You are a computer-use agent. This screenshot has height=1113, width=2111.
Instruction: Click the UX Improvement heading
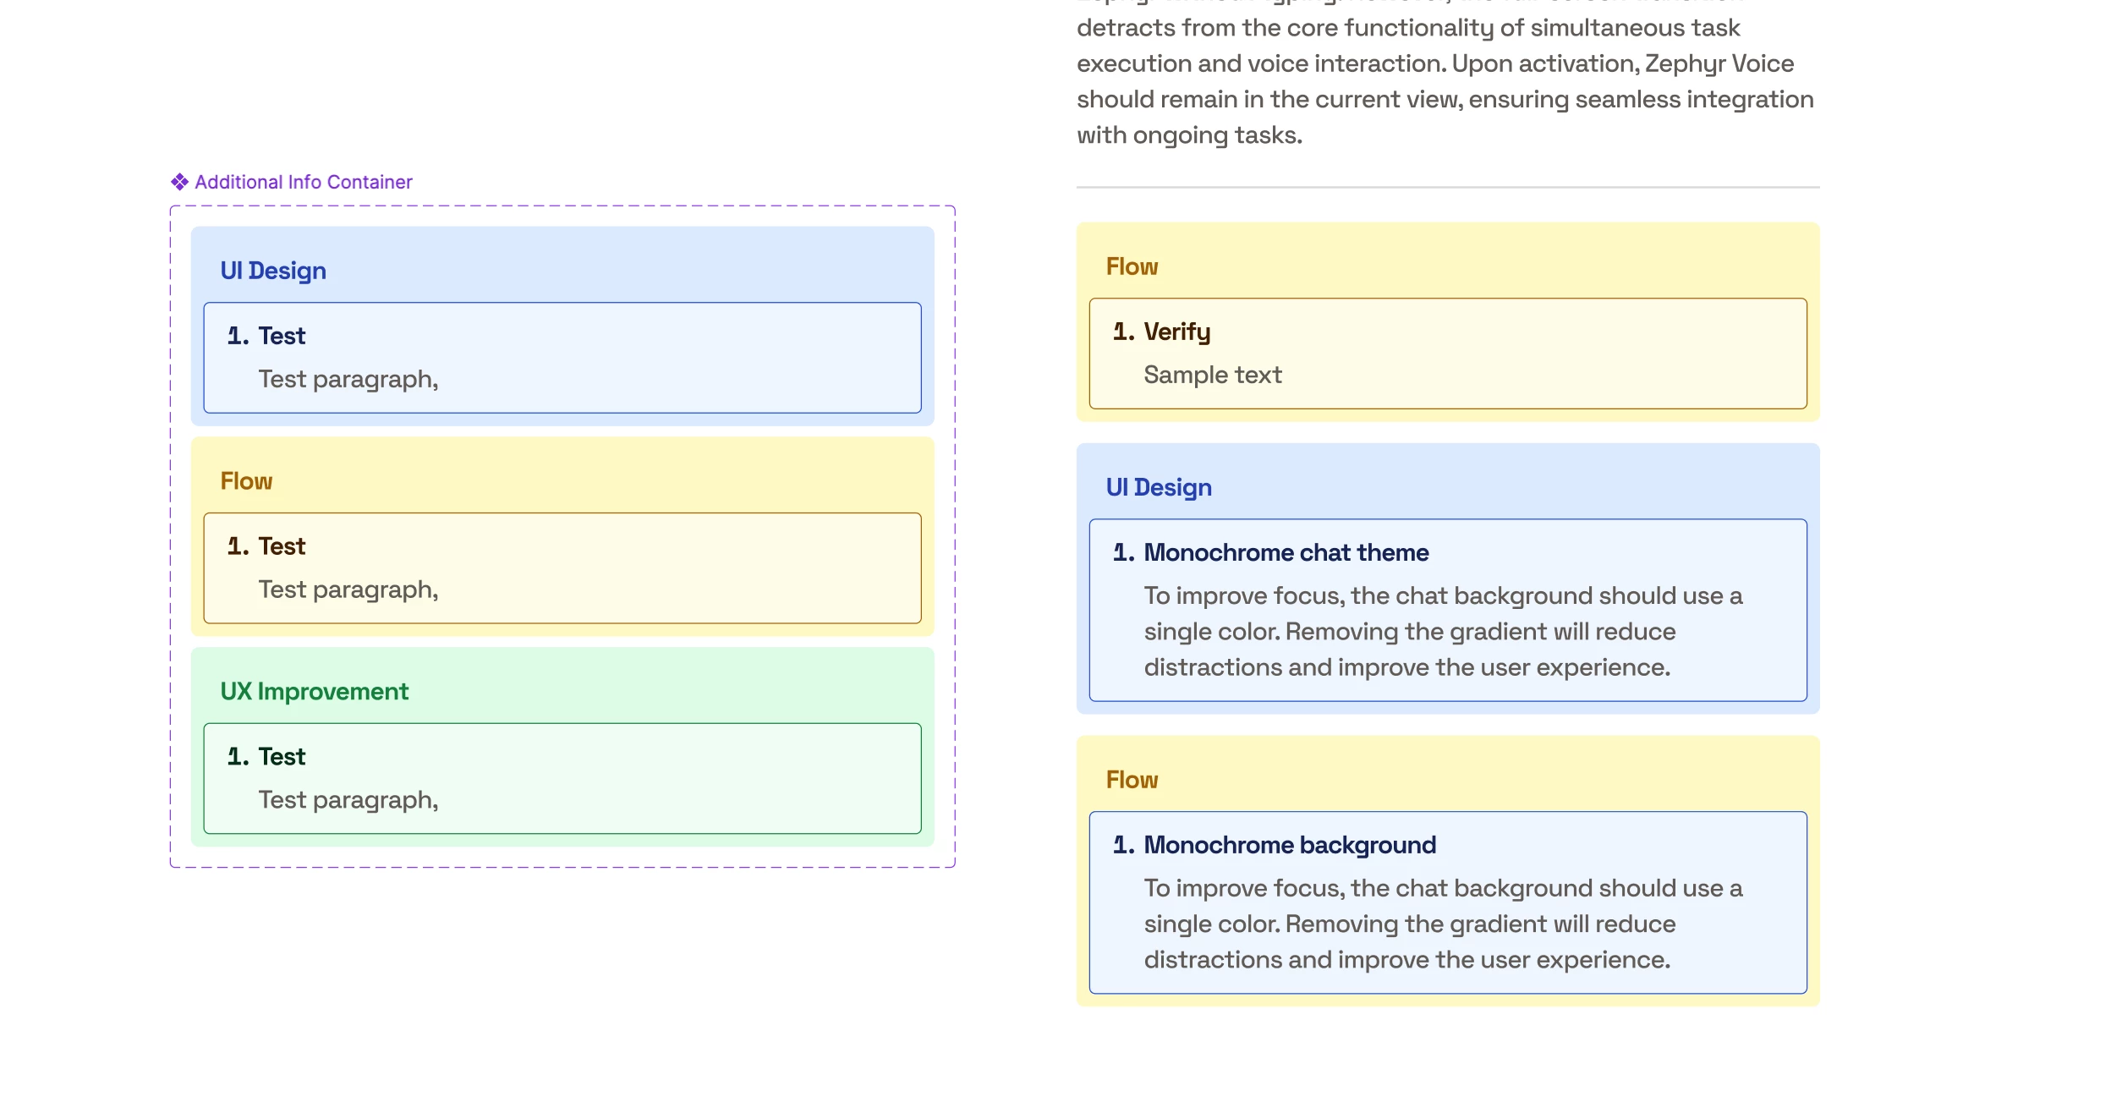pyautogui.click(x=314, y=692)
